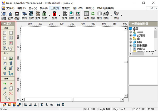This screenshot has height=111, width=158.
Task: Select 桌面 in image browser tree
Action: point(136,29)
